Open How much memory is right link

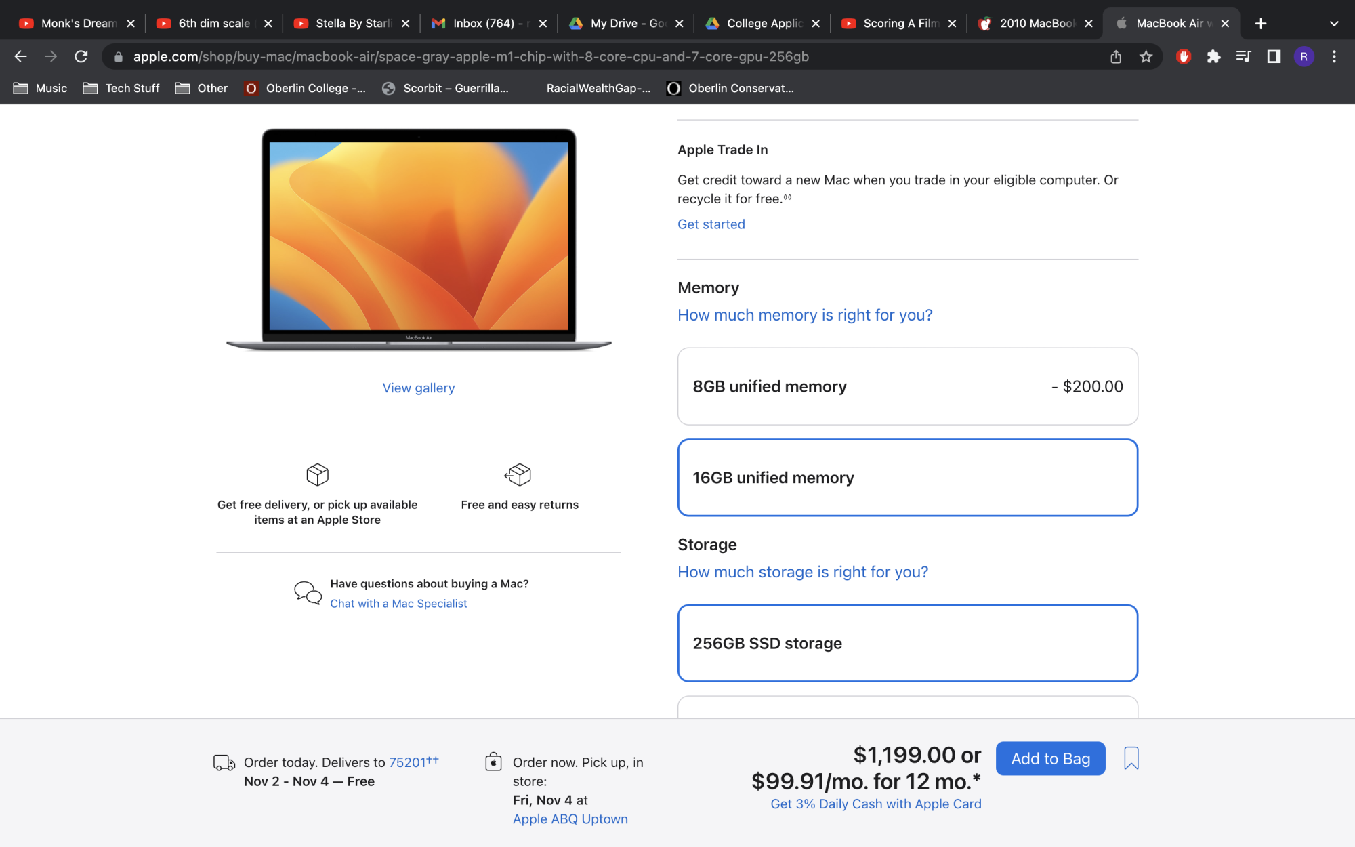(805, 315)
